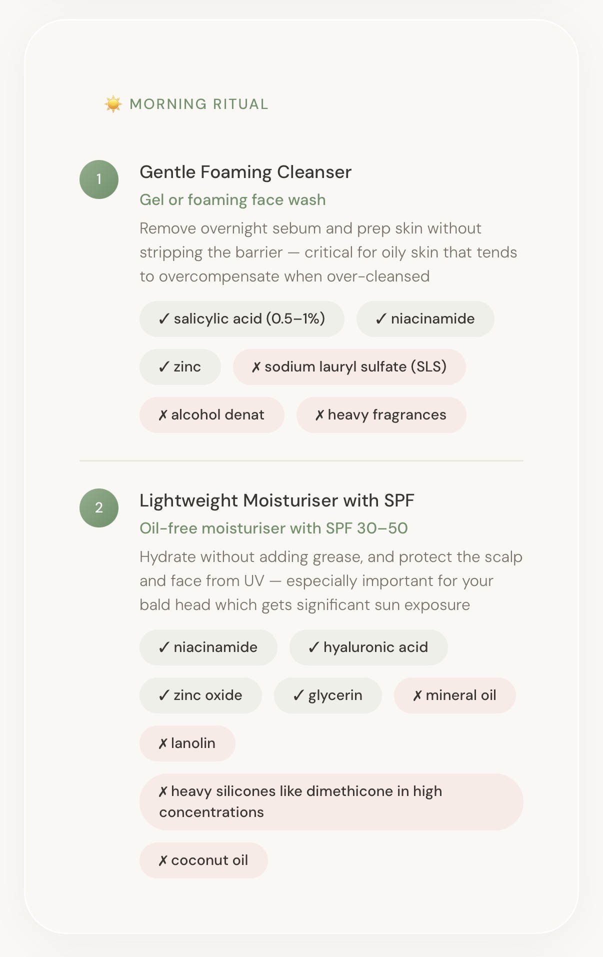This screenshot has width=603, height=957.
Task: Tap the zinc ingredient chip
Action: coord(180,367)
